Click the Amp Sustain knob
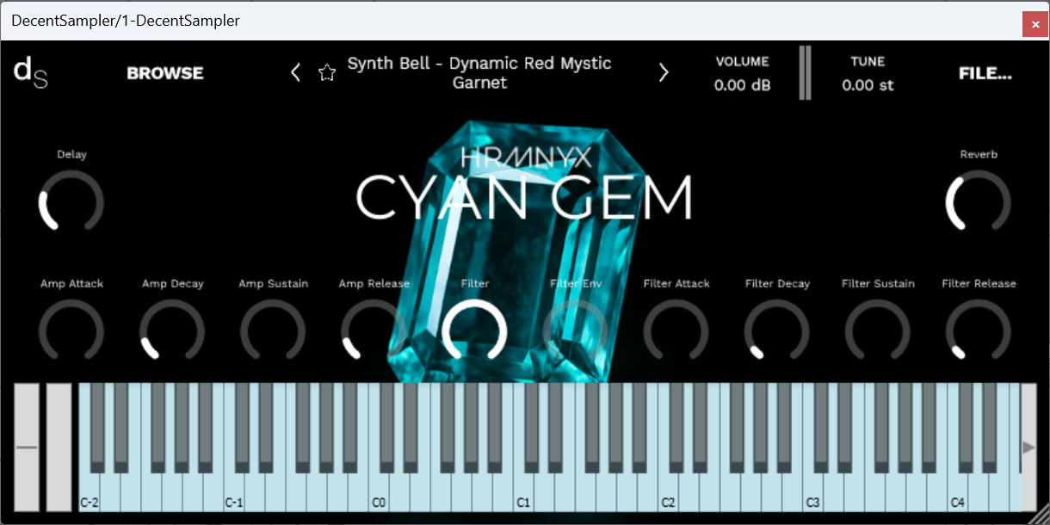Image resolution: width=1050 pixels, height=525 pixels. [273, 331]
